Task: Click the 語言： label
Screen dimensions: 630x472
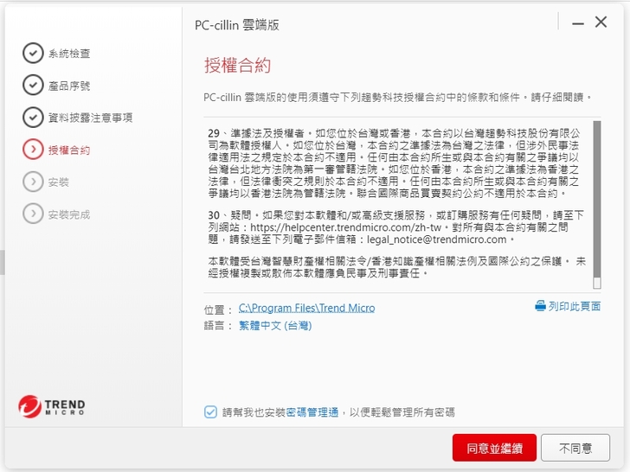Action: pos(218,326)
